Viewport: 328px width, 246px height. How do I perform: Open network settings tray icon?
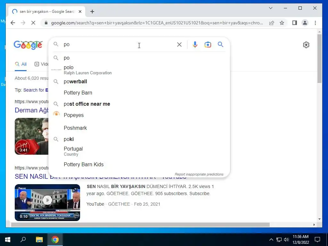coord(279,240)
